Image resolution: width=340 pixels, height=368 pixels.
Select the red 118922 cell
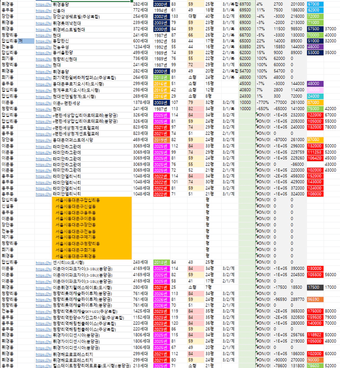[315, 335]
